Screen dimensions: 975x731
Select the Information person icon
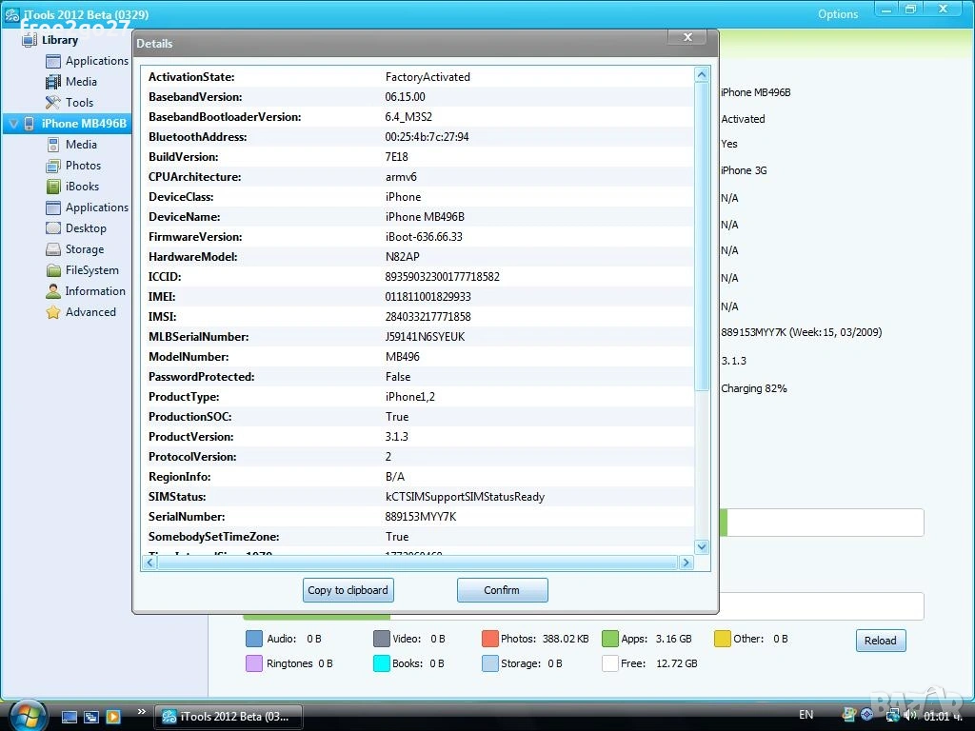pyautogui.click(x=53, y=291)
